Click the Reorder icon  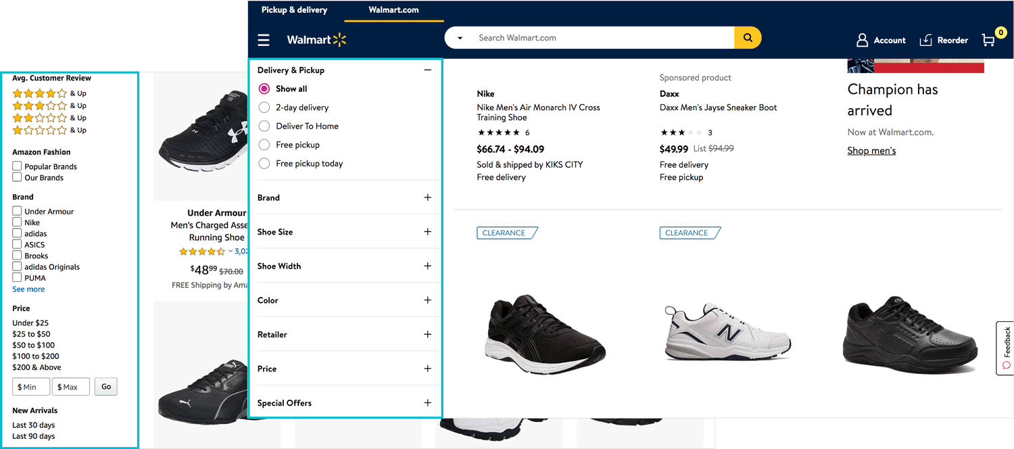[x=926, y=41]
